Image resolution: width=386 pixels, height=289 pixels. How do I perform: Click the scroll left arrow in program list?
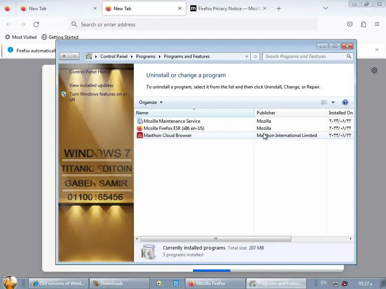tap(137, 239)
